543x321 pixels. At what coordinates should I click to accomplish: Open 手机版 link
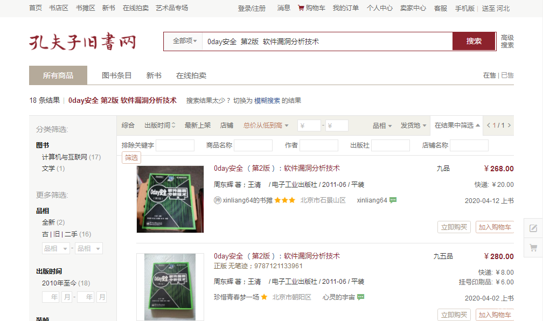click(465, 8)
